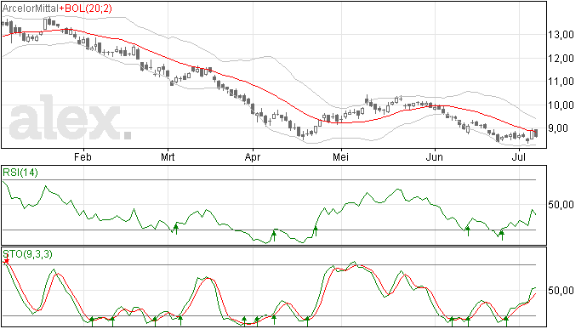Click the 50,00 level label of the STO panel
This screenshot has height=329, width=587.
tap(561, 291)
